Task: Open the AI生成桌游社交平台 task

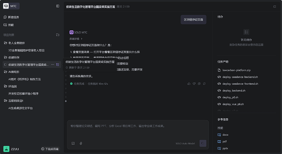Action: [x=20, y=108]
